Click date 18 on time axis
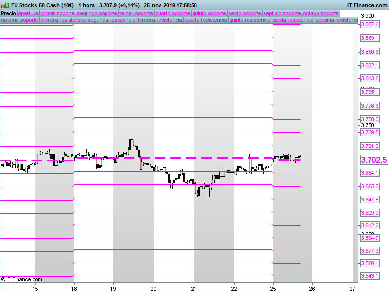Viewport: 389px width, 292px height. (x=74, y=289)
